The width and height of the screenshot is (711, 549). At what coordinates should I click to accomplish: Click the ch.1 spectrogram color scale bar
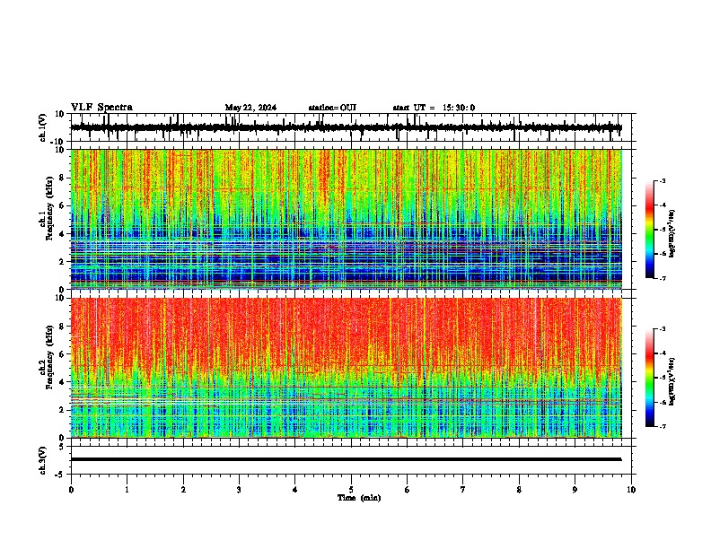click(x=649, y=230)
